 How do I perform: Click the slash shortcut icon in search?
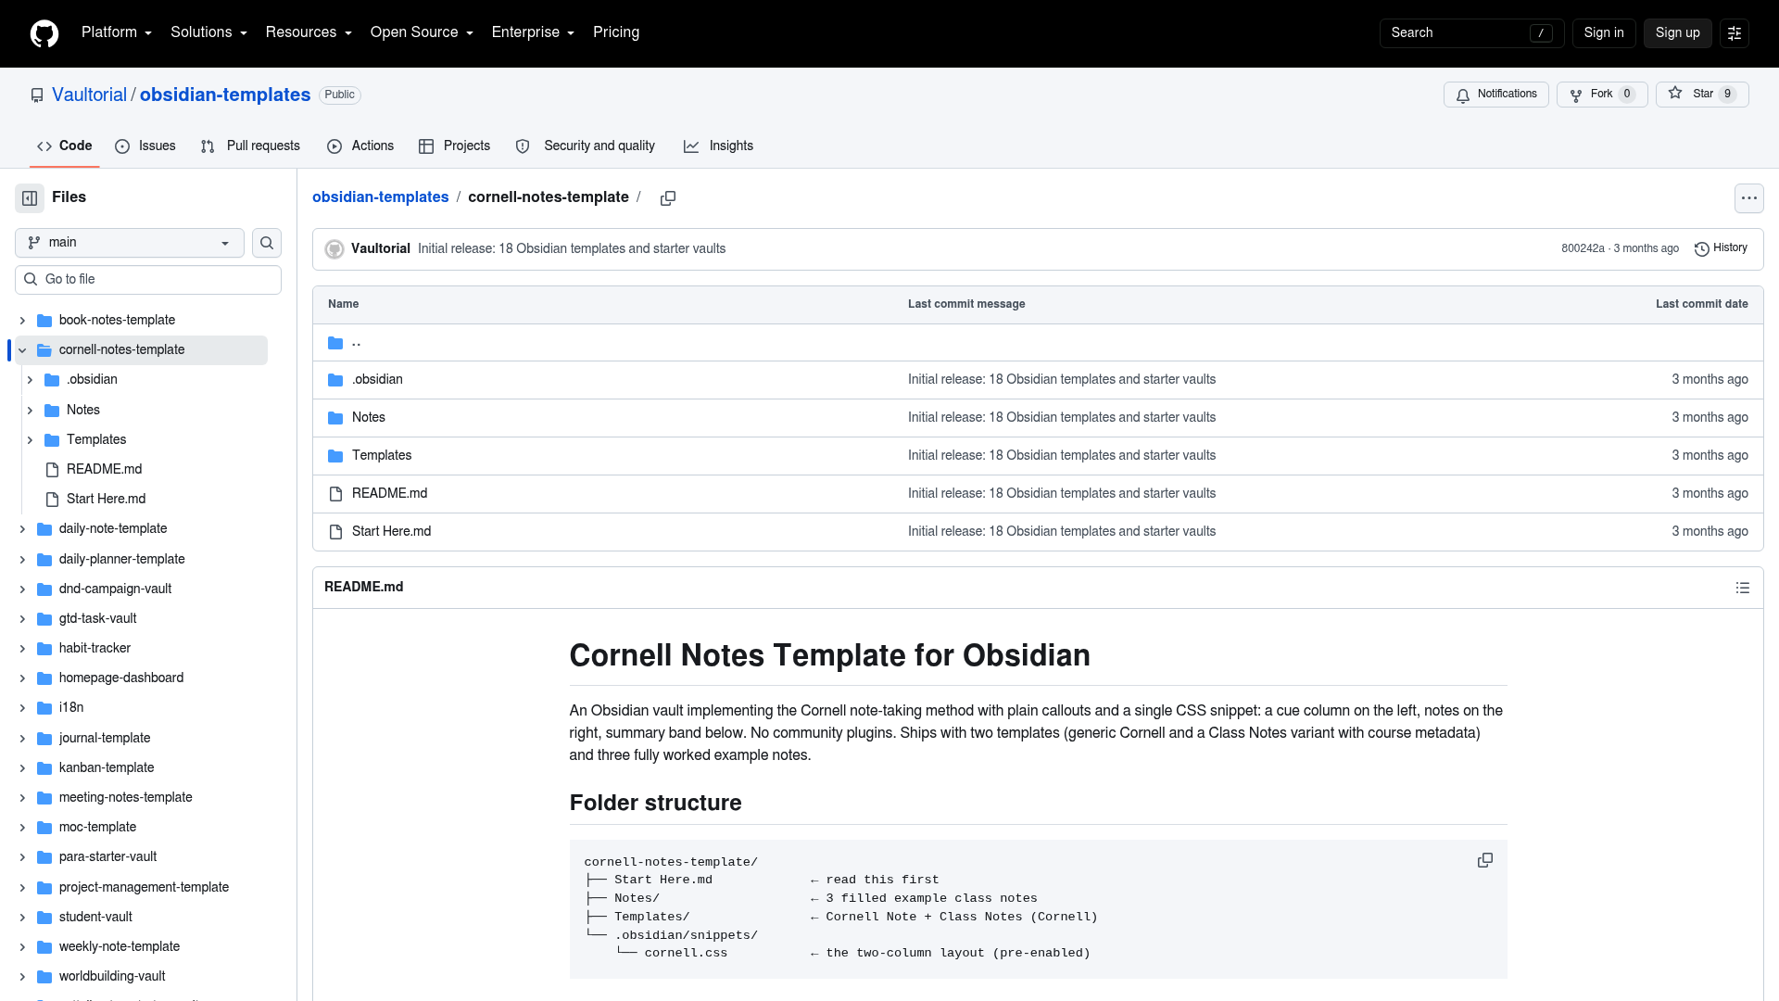coord(1541,33)
